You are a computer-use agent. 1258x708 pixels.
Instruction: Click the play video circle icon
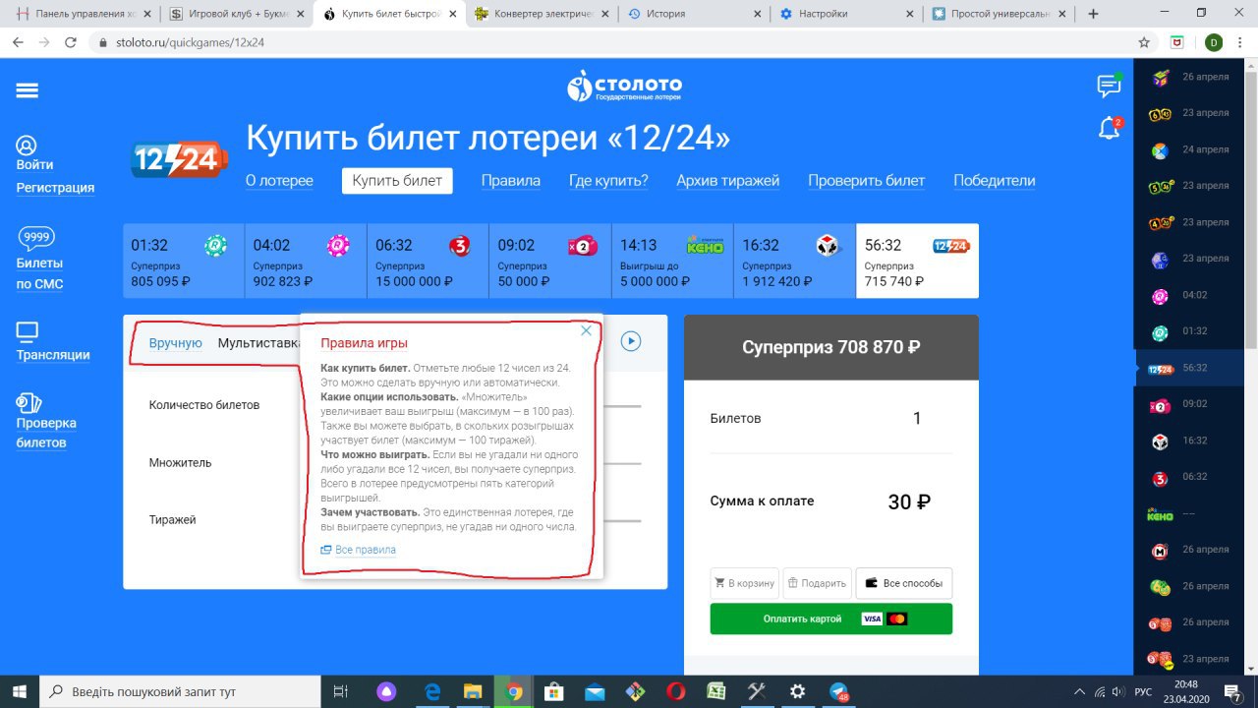click(631, 341)
